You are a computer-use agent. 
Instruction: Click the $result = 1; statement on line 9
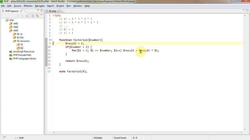tap(75, 43)
